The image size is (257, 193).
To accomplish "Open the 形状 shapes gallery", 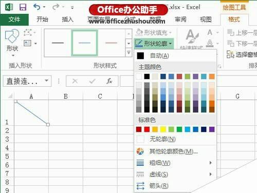I will pos(12,43).
